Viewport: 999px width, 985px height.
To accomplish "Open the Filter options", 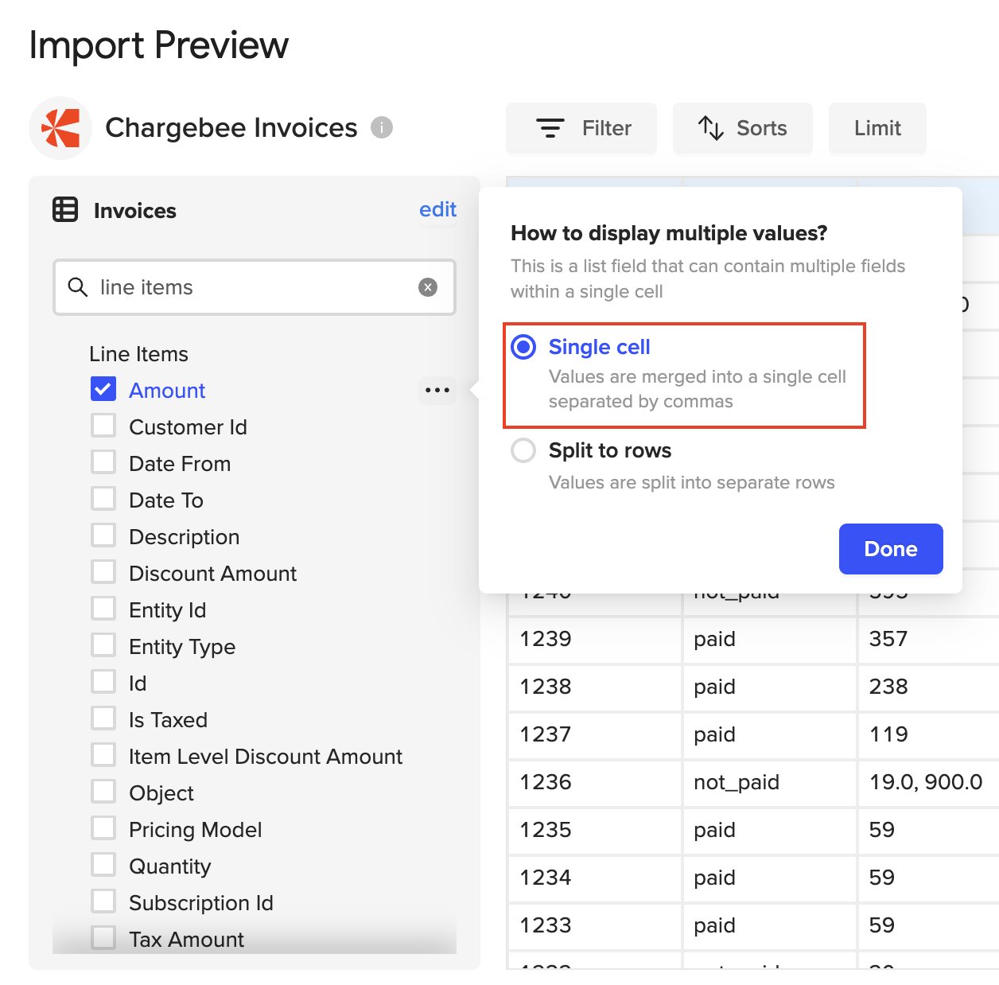I will point(581,128).
